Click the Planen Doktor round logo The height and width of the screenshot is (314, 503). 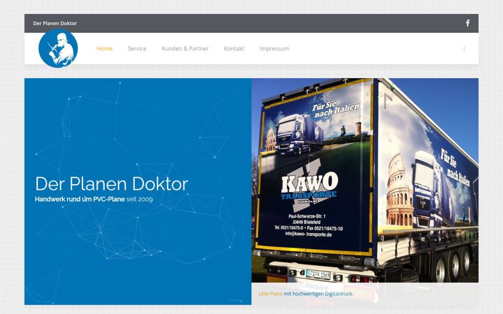[x=58, y=48]
